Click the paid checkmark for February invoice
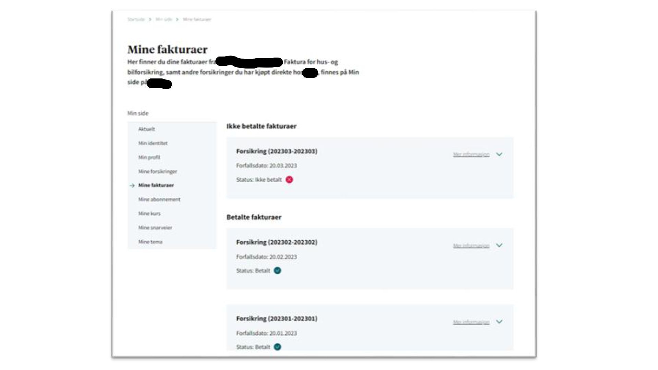The width and height of the screenshot is (658, 370). [x=277, y=271]
